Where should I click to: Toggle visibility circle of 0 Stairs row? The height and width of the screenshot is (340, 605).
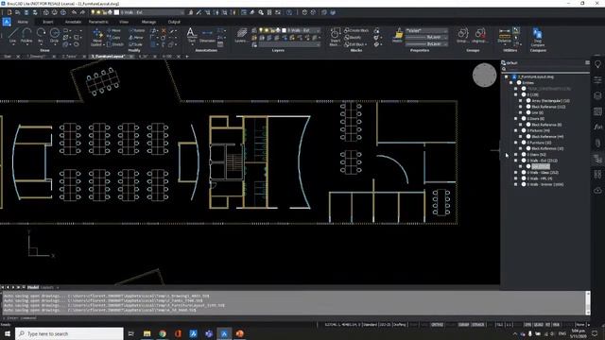pyautogui.click(x=524, y=155)
